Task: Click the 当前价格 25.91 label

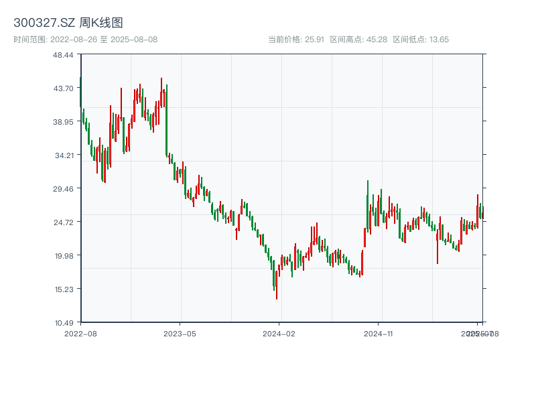Action: coord(295,40)
